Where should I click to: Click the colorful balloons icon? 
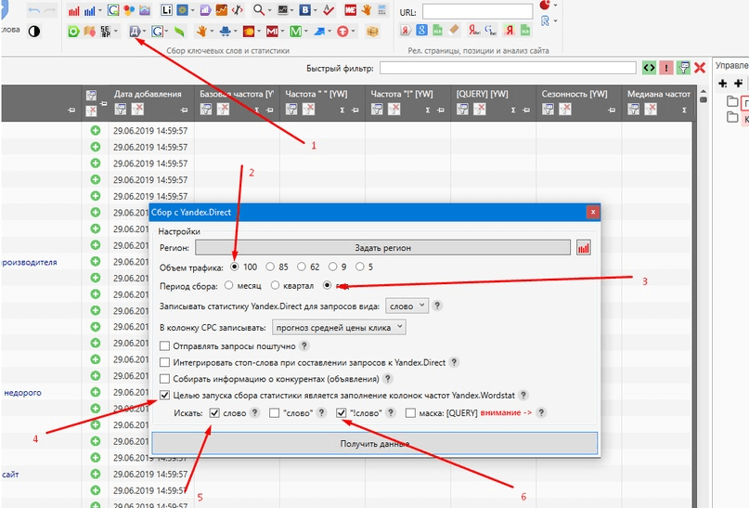128,10
